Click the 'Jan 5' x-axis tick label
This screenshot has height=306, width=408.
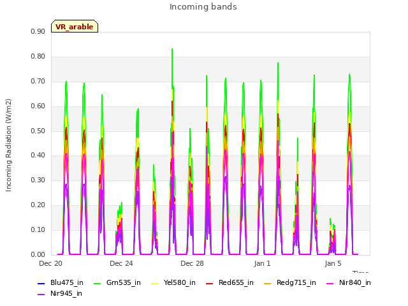tap(333, 263)
